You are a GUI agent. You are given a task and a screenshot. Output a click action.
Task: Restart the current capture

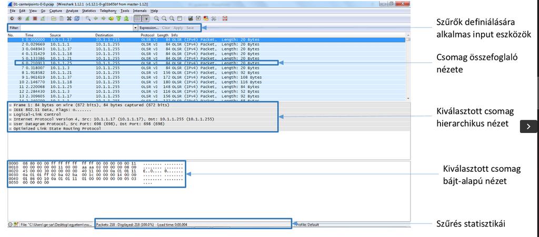(43, 18)
